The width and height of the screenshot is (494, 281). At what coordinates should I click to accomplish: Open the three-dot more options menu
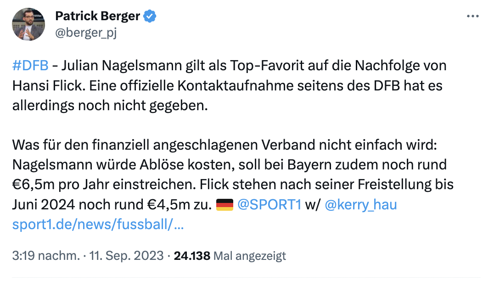[x=473, y=16]
